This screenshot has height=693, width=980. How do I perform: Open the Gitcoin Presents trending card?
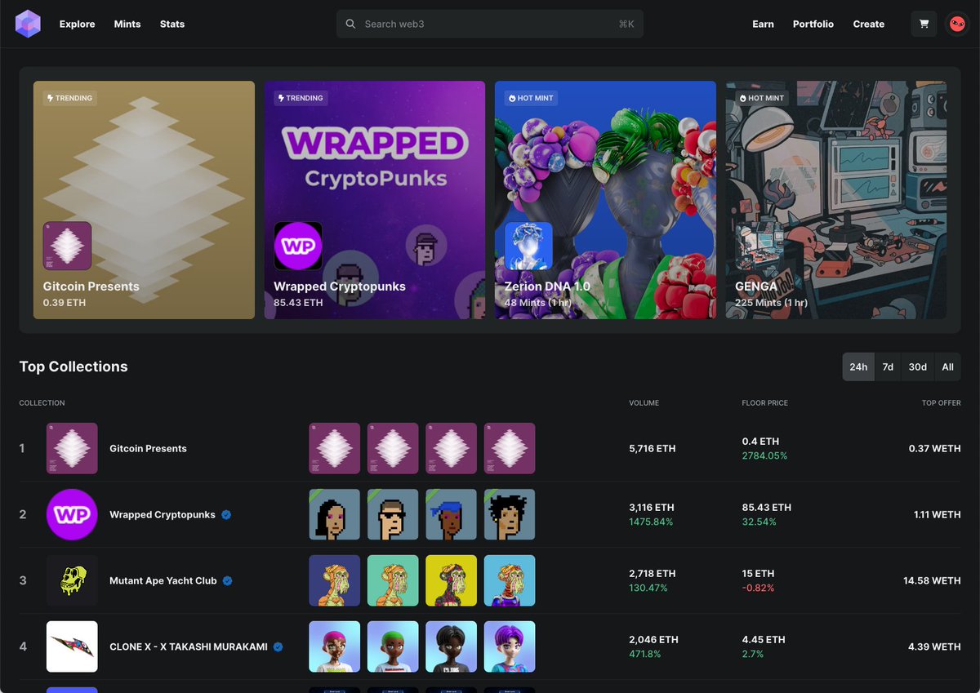coord(144,200)
